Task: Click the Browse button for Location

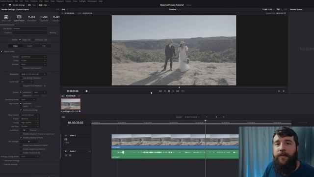Action: (53, 32)
